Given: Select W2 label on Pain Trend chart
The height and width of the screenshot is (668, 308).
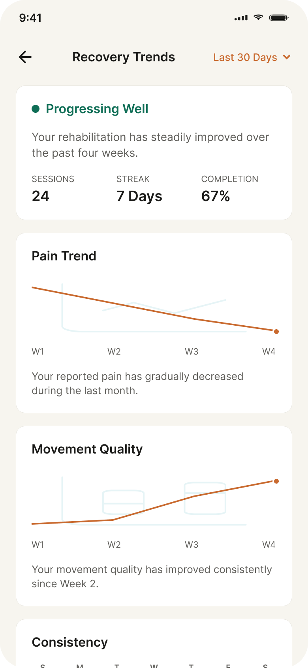Looking at the screenshot, I should pyautogui.click(x=114, y=351).
